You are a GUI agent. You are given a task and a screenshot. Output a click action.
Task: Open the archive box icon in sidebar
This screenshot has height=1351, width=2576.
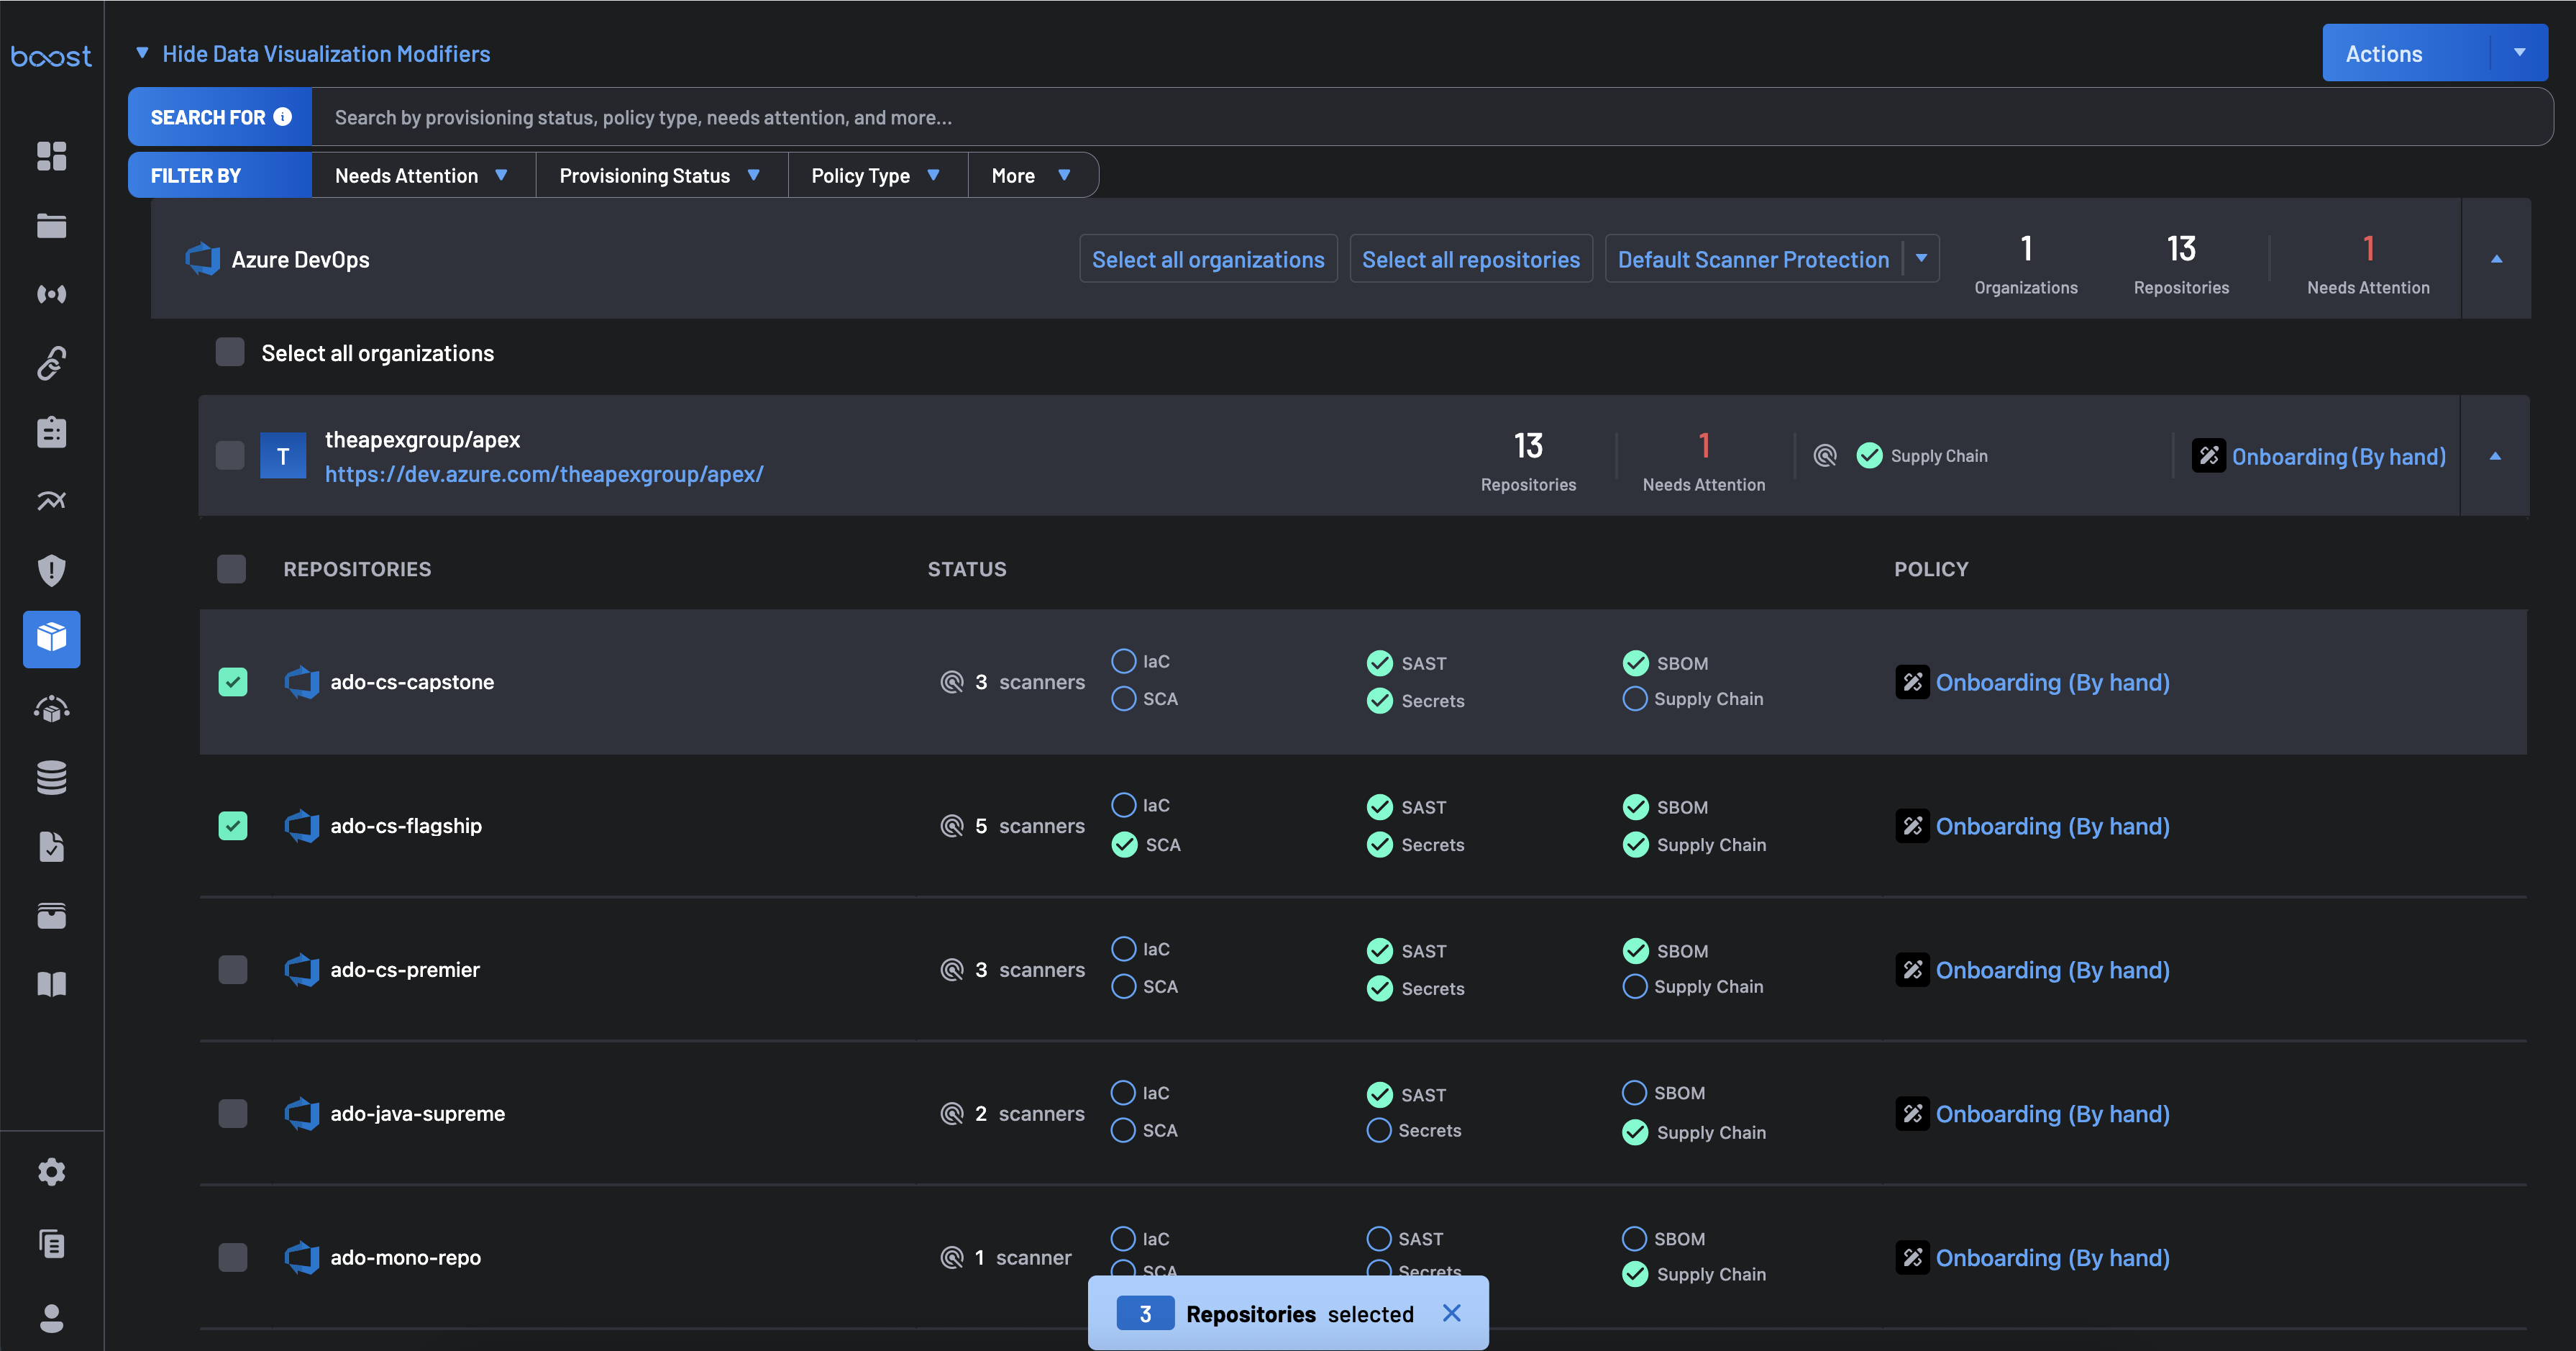tap(51, 915)
